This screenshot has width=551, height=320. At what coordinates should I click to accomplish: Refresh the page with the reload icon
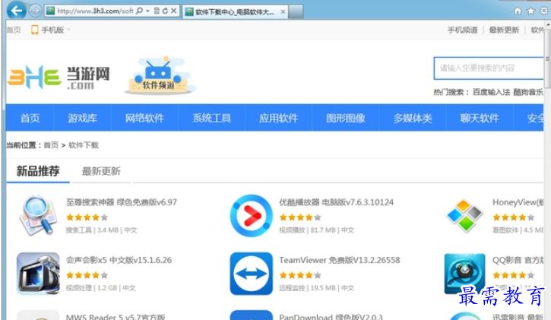coord(165,11)
